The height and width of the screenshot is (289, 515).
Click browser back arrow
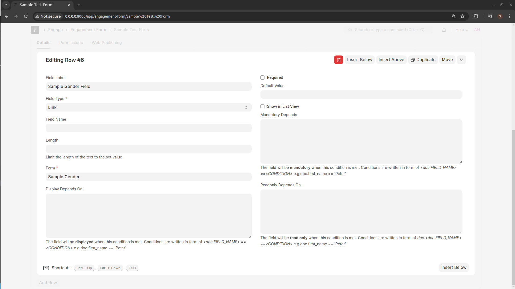6,16
